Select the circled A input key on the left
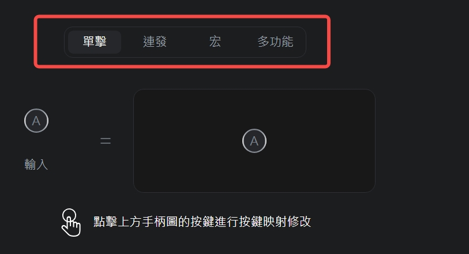The image size is (469, 254). click(x=36, y=121)
